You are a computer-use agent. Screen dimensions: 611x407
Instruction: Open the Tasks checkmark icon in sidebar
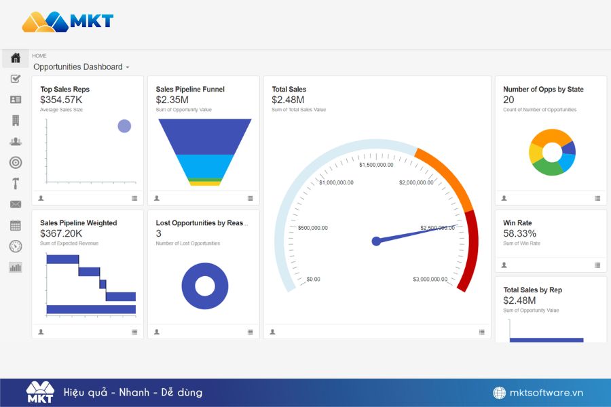tap(16, 79)
